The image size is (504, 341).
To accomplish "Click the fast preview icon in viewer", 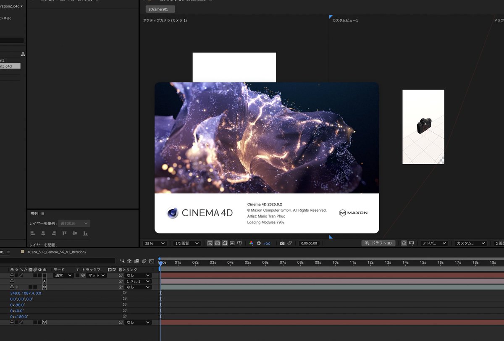I will point(210,243).
